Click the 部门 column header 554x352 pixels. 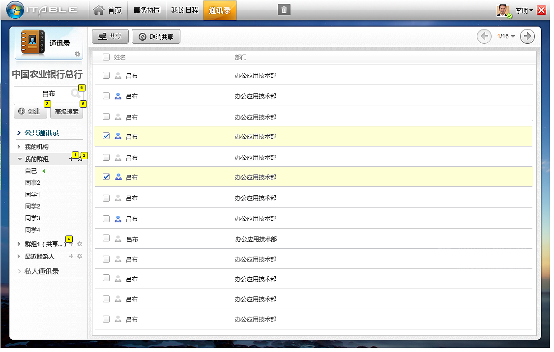pos(241,57)
